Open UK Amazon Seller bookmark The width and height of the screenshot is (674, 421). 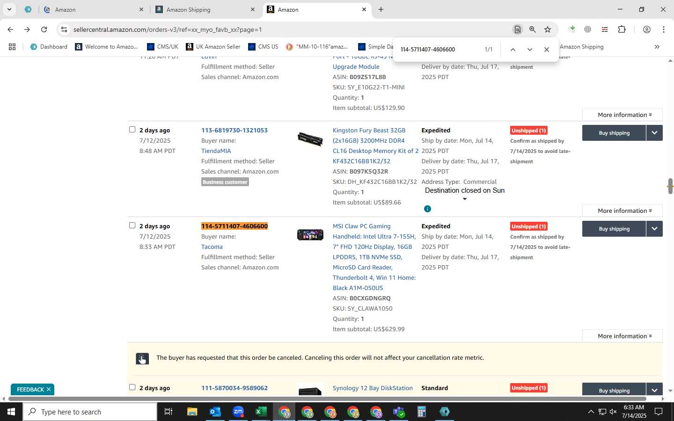pos(213,47)
